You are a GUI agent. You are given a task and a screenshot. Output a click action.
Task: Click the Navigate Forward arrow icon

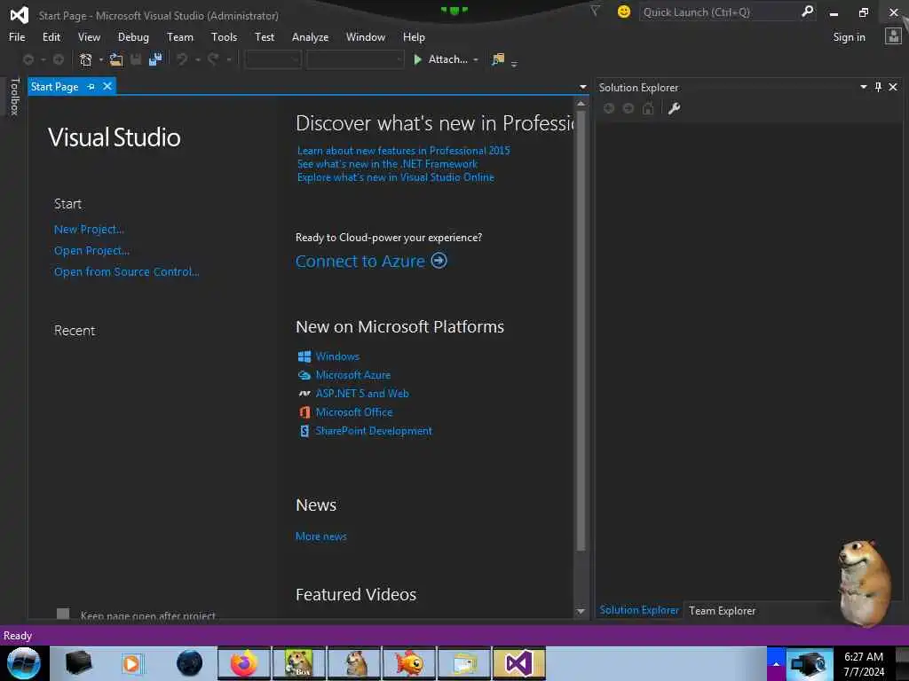tap(59, 59)
